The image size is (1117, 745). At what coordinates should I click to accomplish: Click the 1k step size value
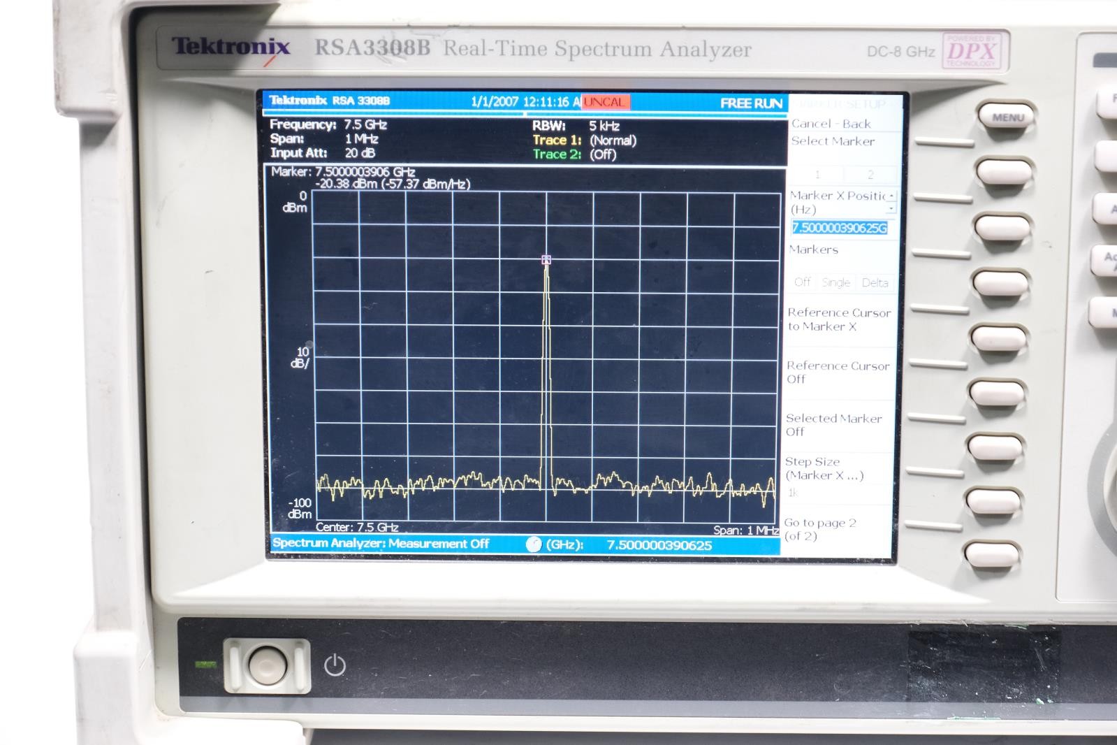click(x=792, y=493)
